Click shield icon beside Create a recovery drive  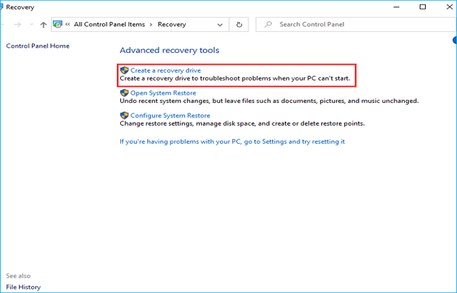[x=125, y=70]
